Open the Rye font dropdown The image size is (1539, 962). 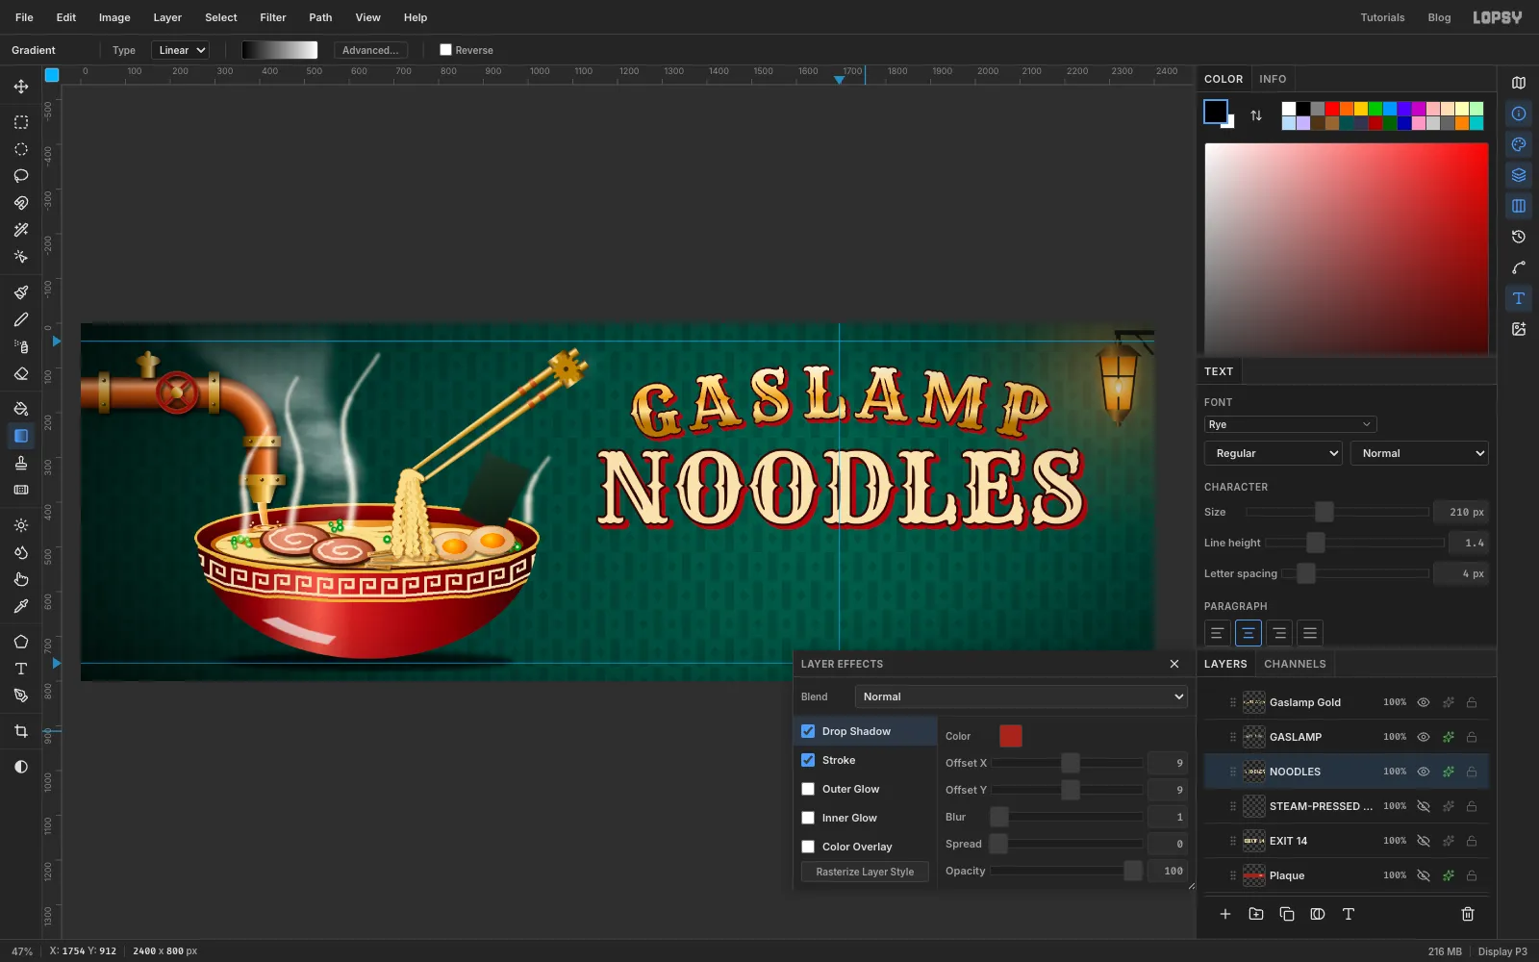1290,424
